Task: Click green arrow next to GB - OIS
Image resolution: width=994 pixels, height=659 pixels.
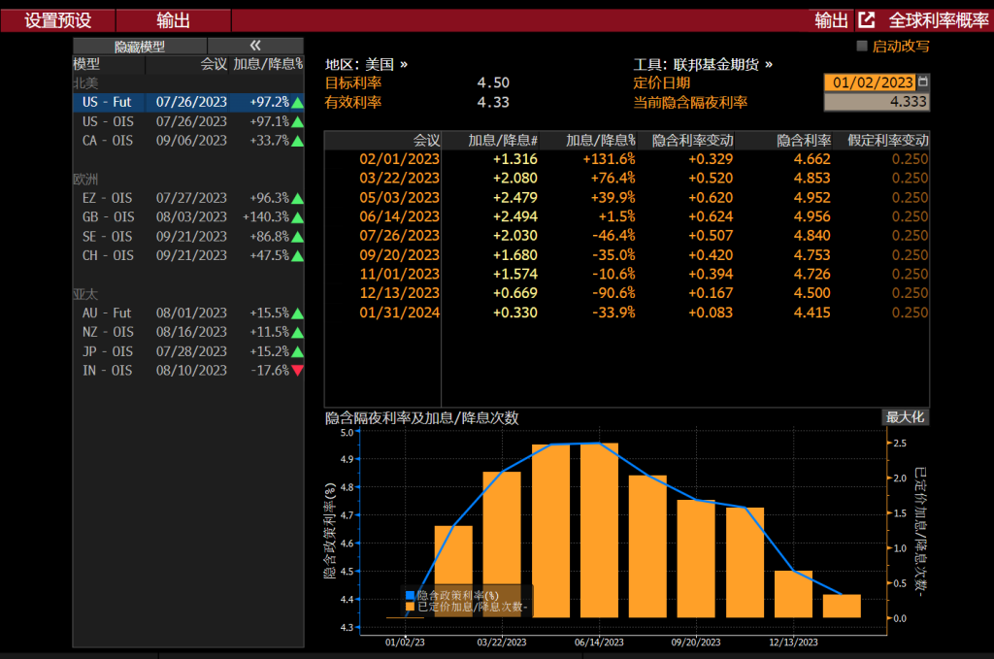Action: 297,216
